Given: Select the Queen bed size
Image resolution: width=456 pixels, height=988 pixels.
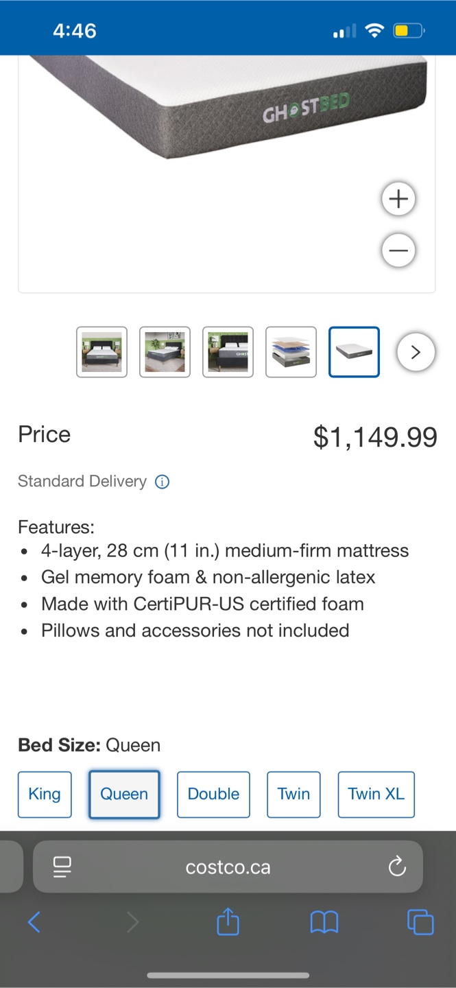Looking at the screenshot, I should click(x=124, y=795).
